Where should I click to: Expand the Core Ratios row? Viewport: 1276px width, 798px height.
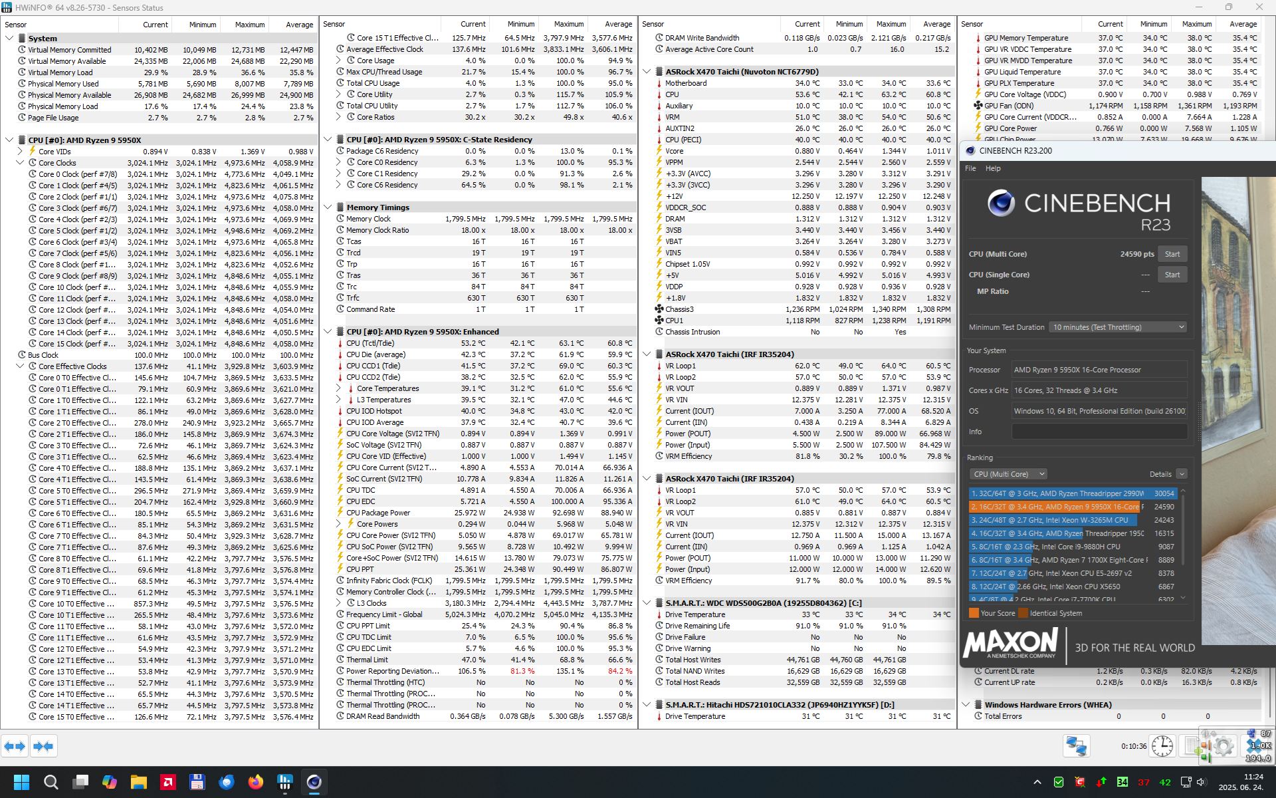(338, 117)
